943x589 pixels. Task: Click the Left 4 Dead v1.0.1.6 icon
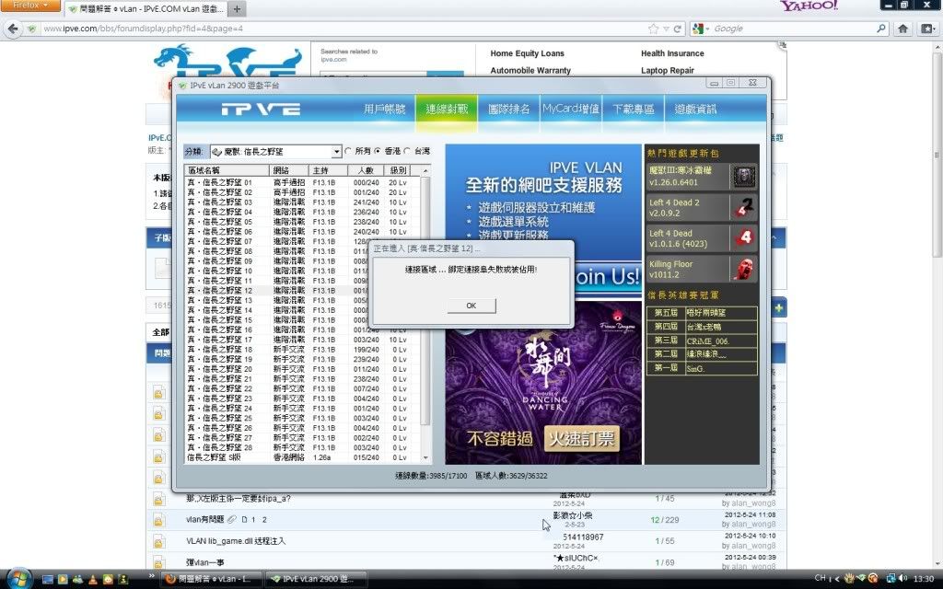(743, 238)
